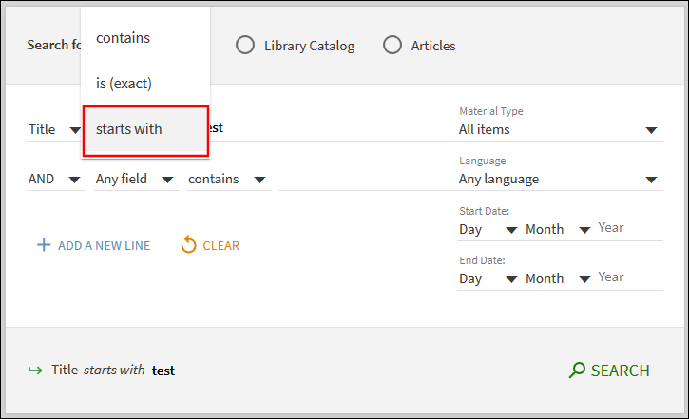689x419 pixels.
Task: Open the Title field dropdown
Action: (54, 129)
